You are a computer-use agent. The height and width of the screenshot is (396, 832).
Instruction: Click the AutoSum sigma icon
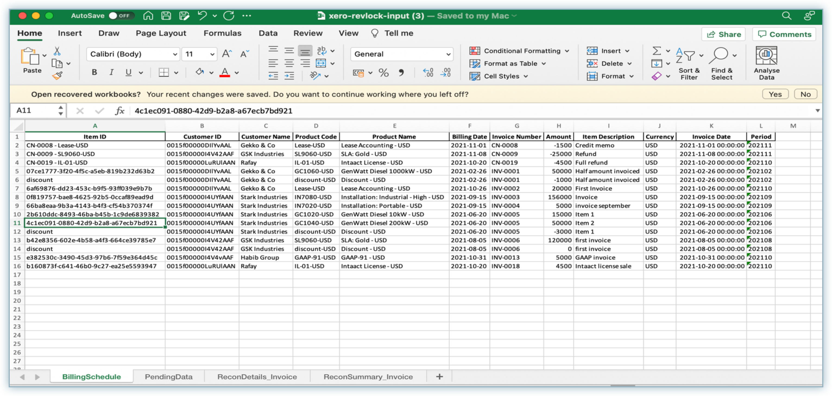657,51
